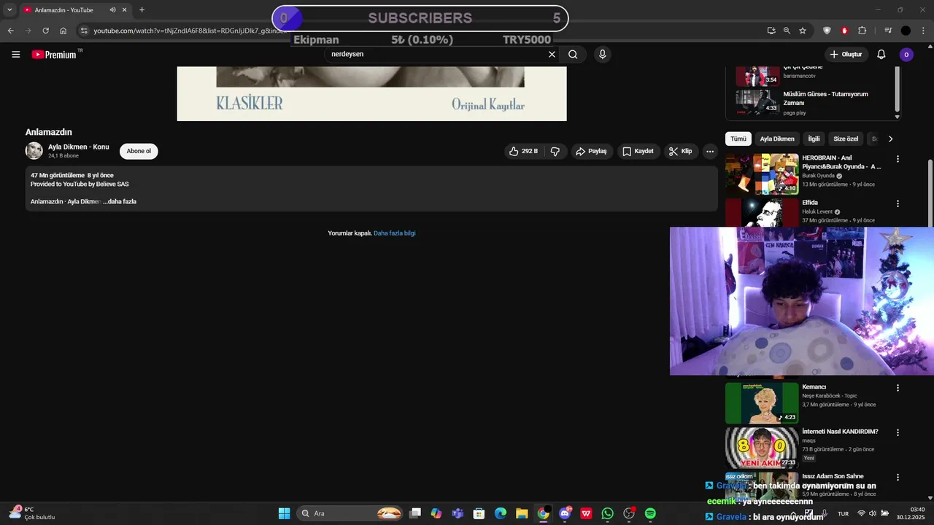Screen dimensions: 934x525
Task: Open the YouTube guide hamburger menu
Action: (x=15, y=54)
